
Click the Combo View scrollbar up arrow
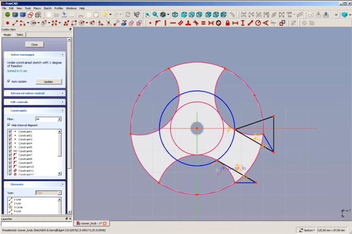pos(69,39)
